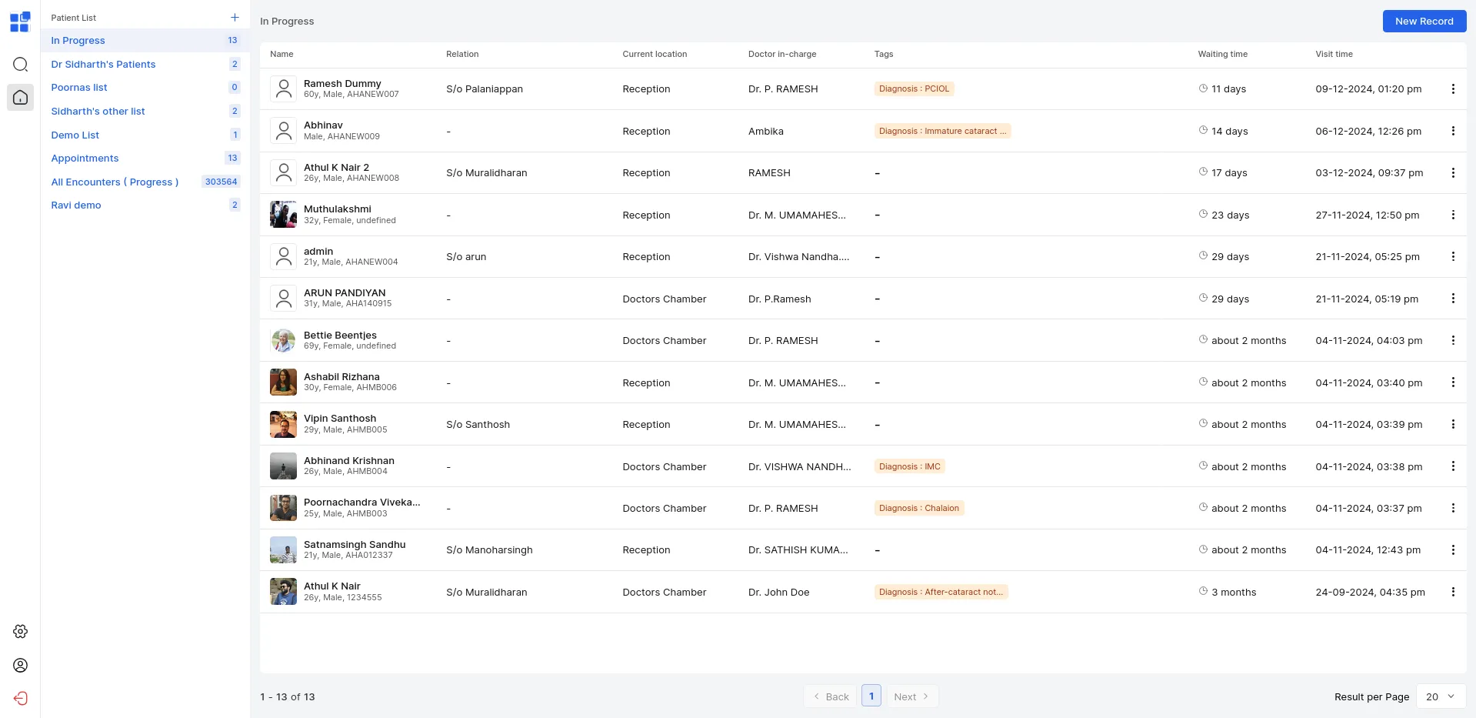The height and width of the screenshot is (718, 1476).
Task: Open the three-dot menu for Athul K Nair
Action: click(x=1454, y=592)
